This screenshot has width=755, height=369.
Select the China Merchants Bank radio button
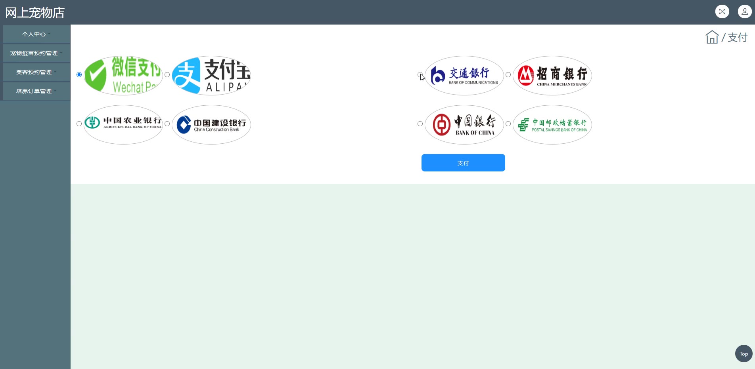(508, 74)
